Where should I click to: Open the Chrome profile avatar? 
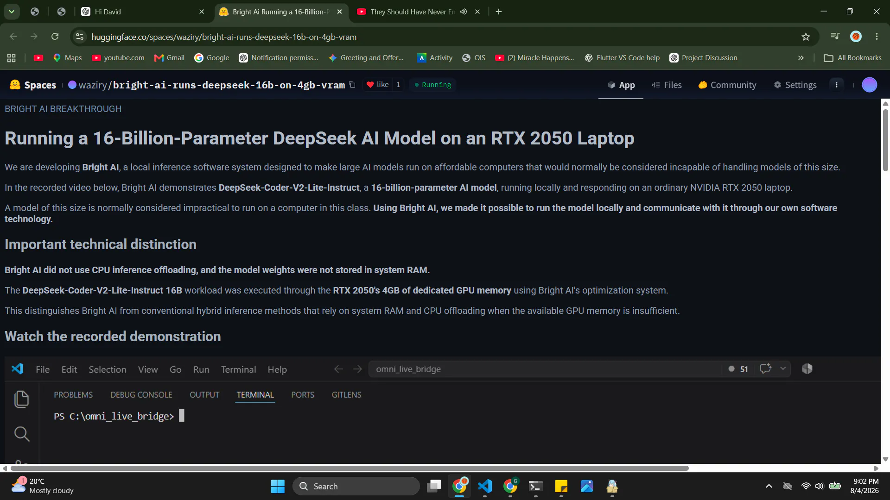tap(856, 37)
